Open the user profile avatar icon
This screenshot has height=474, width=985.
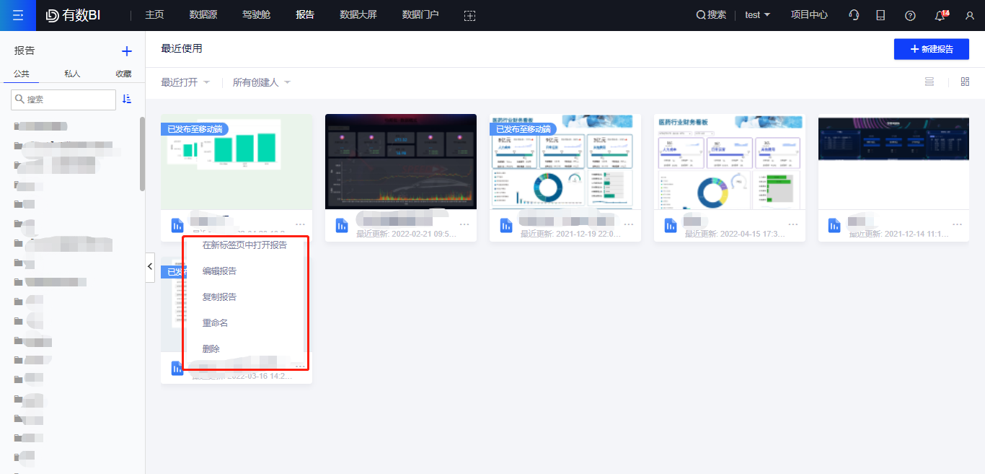[x=969, y=15]
